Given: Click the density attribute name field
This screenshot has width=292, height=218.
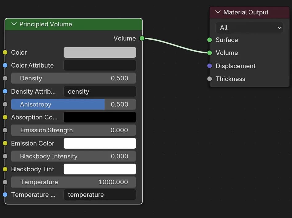Looking at the screenshot, I should (100, 91).
